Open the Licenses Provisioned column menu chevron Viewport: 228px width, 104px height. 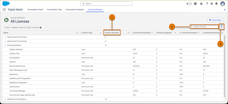[x=152, y=33]
